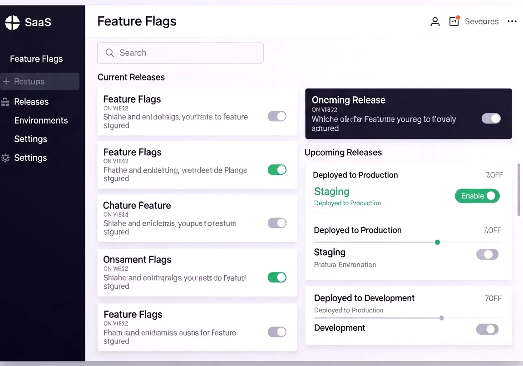Select the Resturs sidebar item

(39, 81)
